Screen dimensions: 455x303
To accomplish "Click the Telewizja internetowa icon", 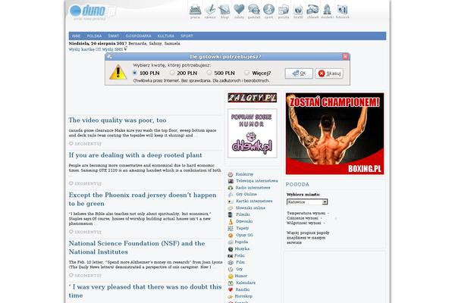I will point(231,181).
